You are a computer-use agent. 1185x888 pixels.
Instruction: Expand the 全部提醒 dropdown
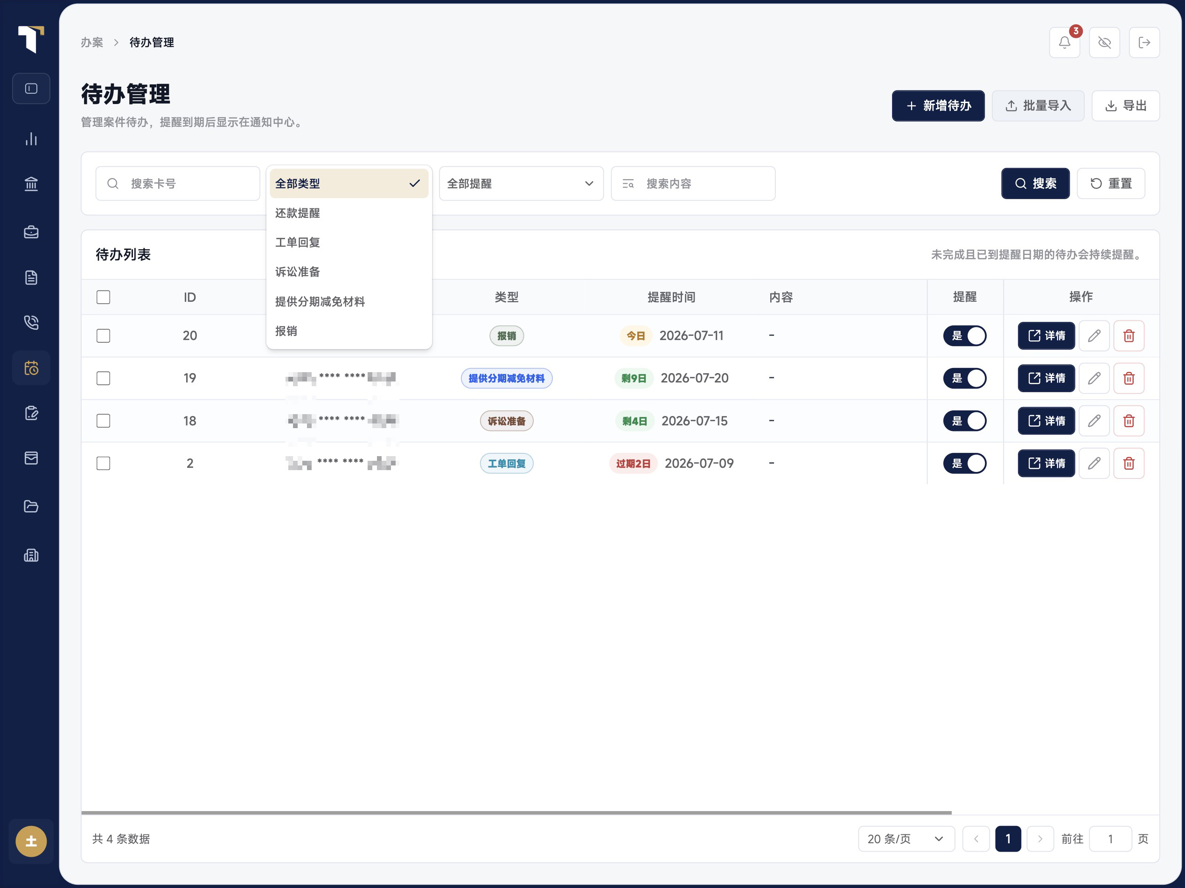(521, 184)
